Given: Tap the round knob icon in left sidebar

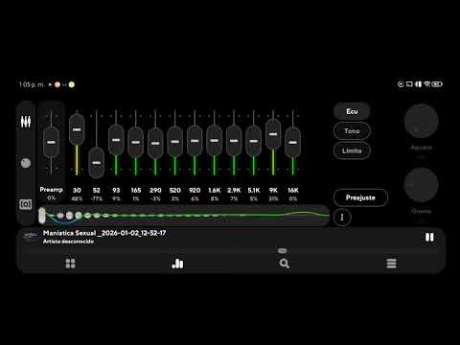Looking at the screenshot, I should (26, 163).
